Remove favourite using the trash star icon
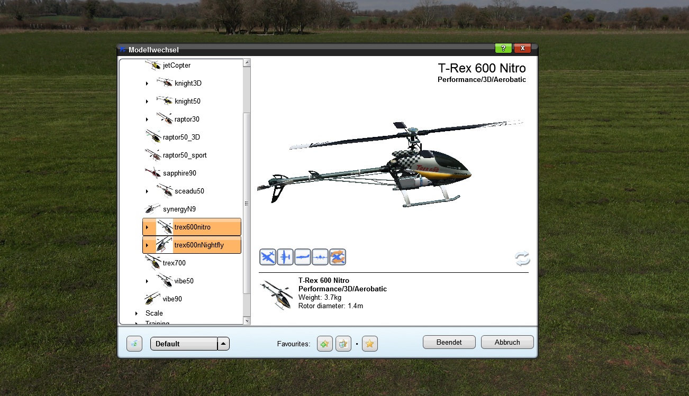This screenshot has width=689, height=396. click(343, 344)
